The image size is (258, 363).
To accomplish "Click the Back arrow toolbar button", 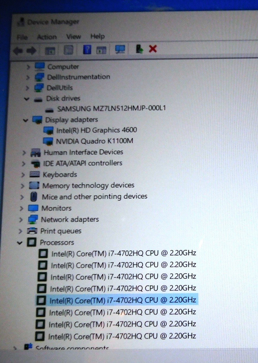I will coord(18,50).
